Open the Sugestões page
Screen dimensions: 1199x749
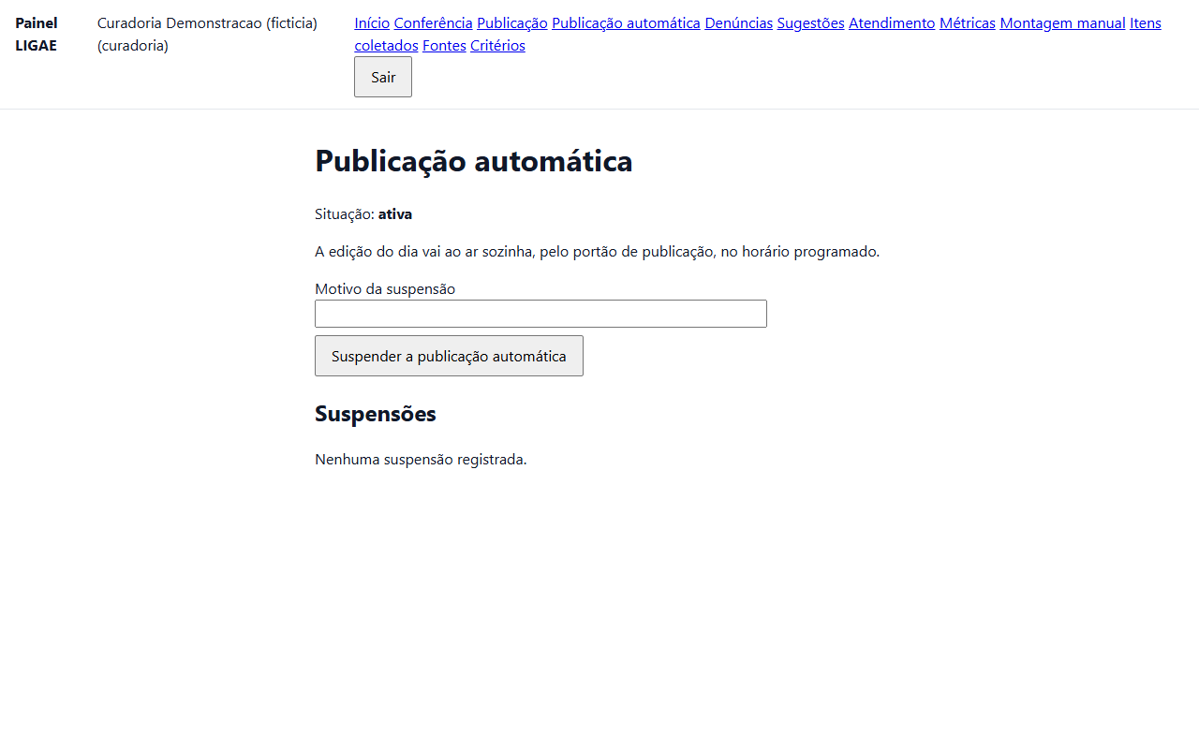pyautogui.click(x=811, y=23)
